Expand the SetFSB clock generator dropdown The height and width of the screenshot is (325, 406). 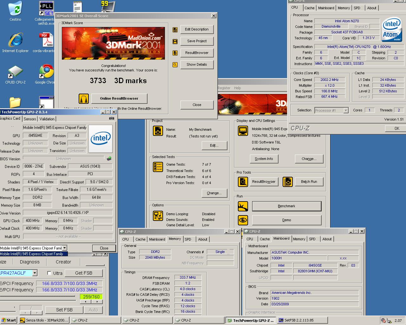[35, 273]
